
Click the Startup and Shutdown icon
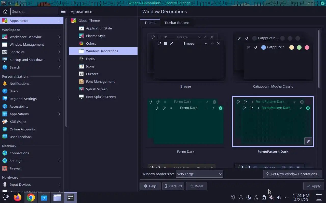5,60
